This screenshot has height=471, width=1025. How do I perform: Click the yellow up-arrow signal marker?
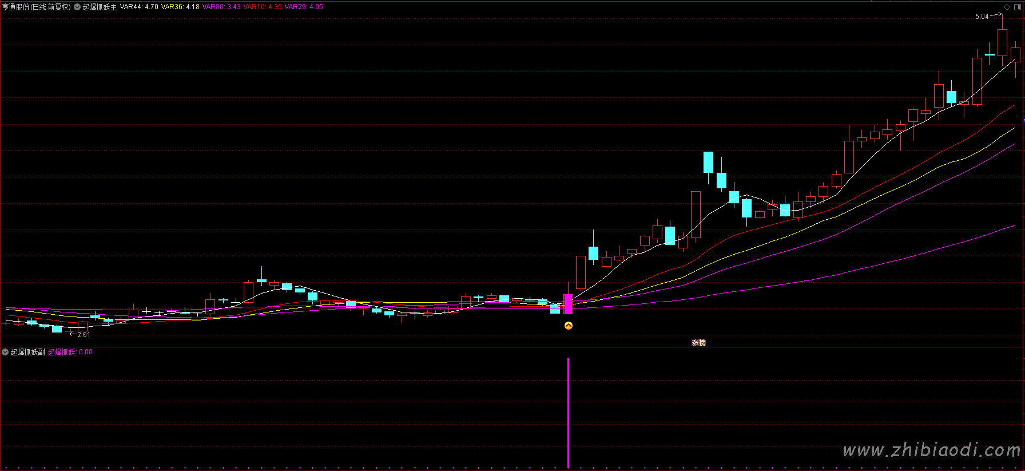pyautogui.click(x=569, y=326)
